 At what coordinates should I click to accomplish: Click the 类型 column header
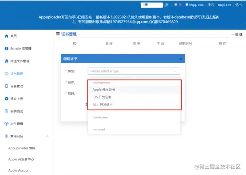point(137,43)
